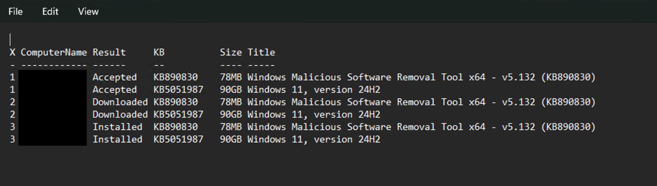Click the X column header letter
Viewport: 657px width, 186px height.
click(12, 52)
